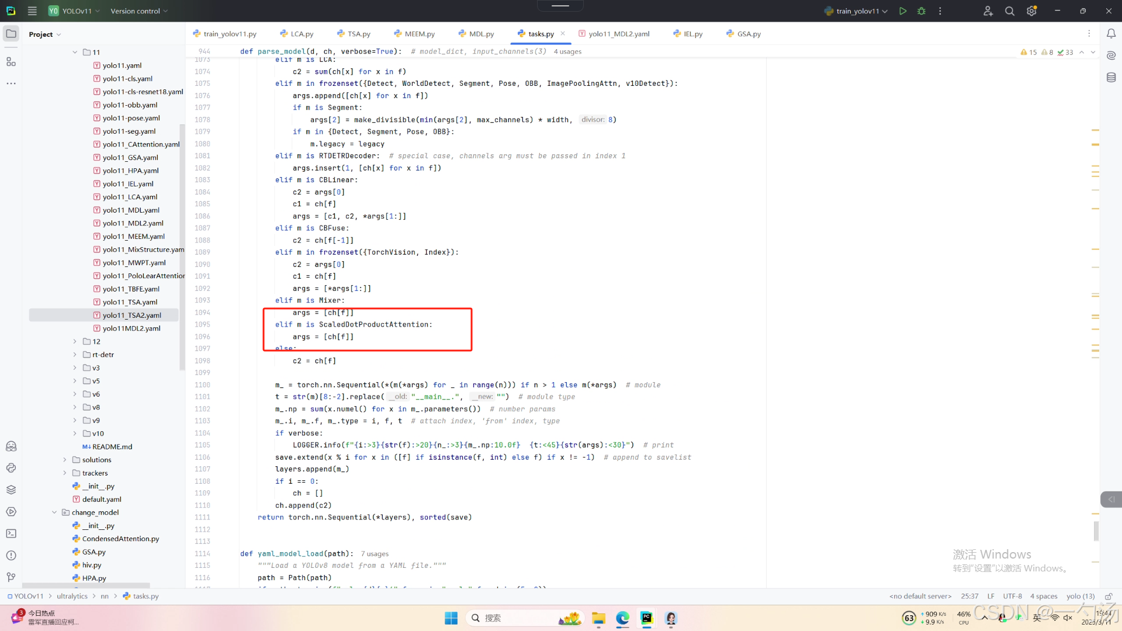1122x631 pixels.
Task: Open Search Everywhere magnifier
Action: point(1009,11)
